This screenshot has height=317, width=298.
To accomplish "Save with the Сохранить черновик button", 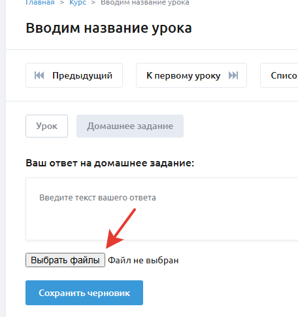I will (84, 293).
